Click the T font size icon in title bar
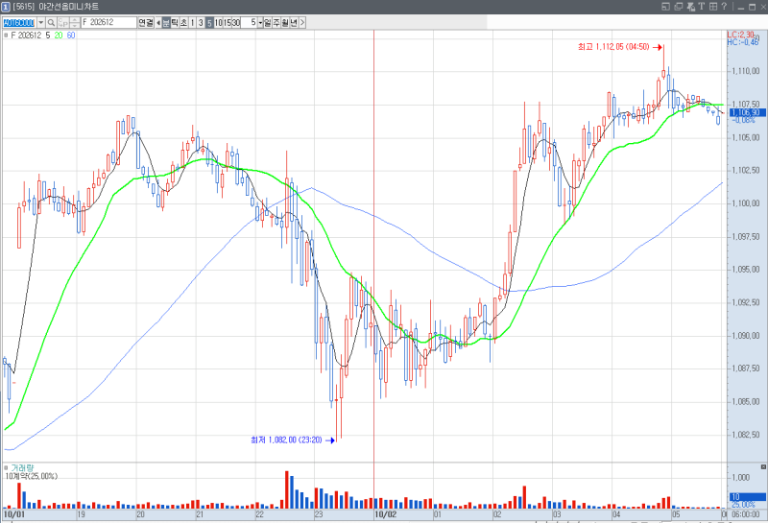This screenshot has height=523, width=768. tap(702, 7)
